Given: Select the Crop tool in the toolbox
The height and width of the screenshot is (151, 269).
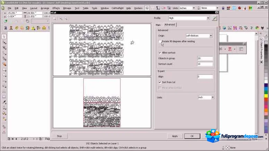Looking at the screenshot, I should click(x=4, y=48).
